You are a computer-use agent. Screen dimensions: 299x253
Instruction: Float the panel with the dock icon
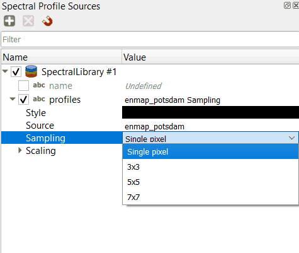(287, 5)
